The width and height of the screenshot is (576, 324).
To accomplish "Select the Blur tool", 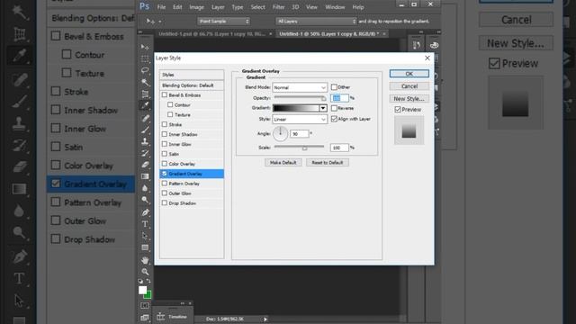I will (x=145, y=188).
